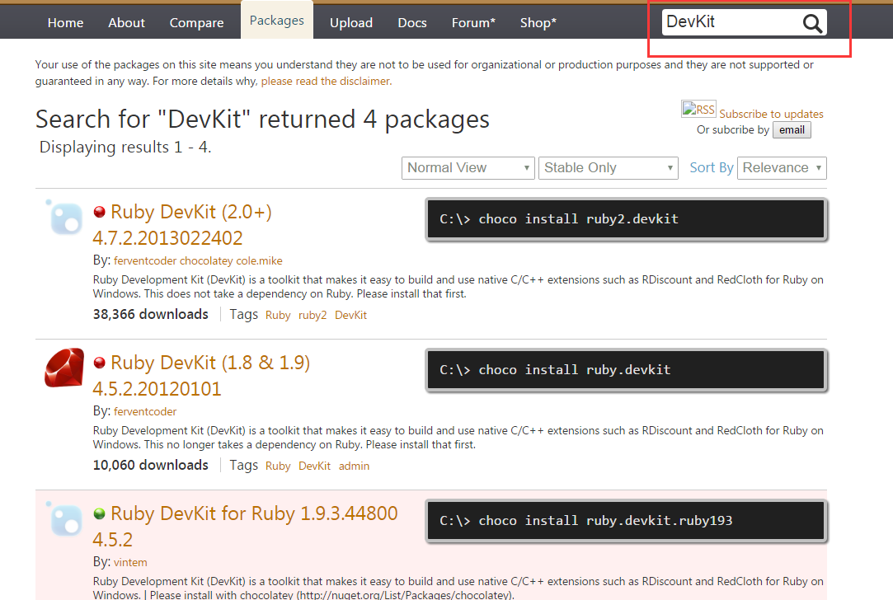The image size is (893, 600).
Task: Click DevKit tag under Ruby DevKit (2.0+)
Action: pos(350,316)
